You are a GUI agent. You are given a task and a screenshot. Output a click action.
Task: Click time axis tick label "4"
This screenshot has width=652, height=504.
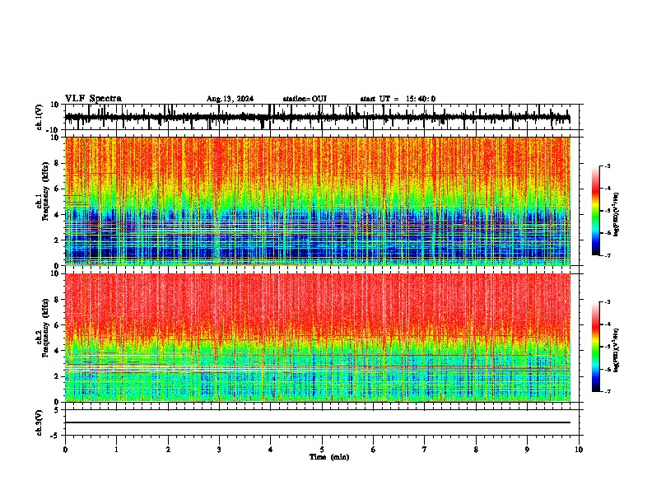point(271,450)
